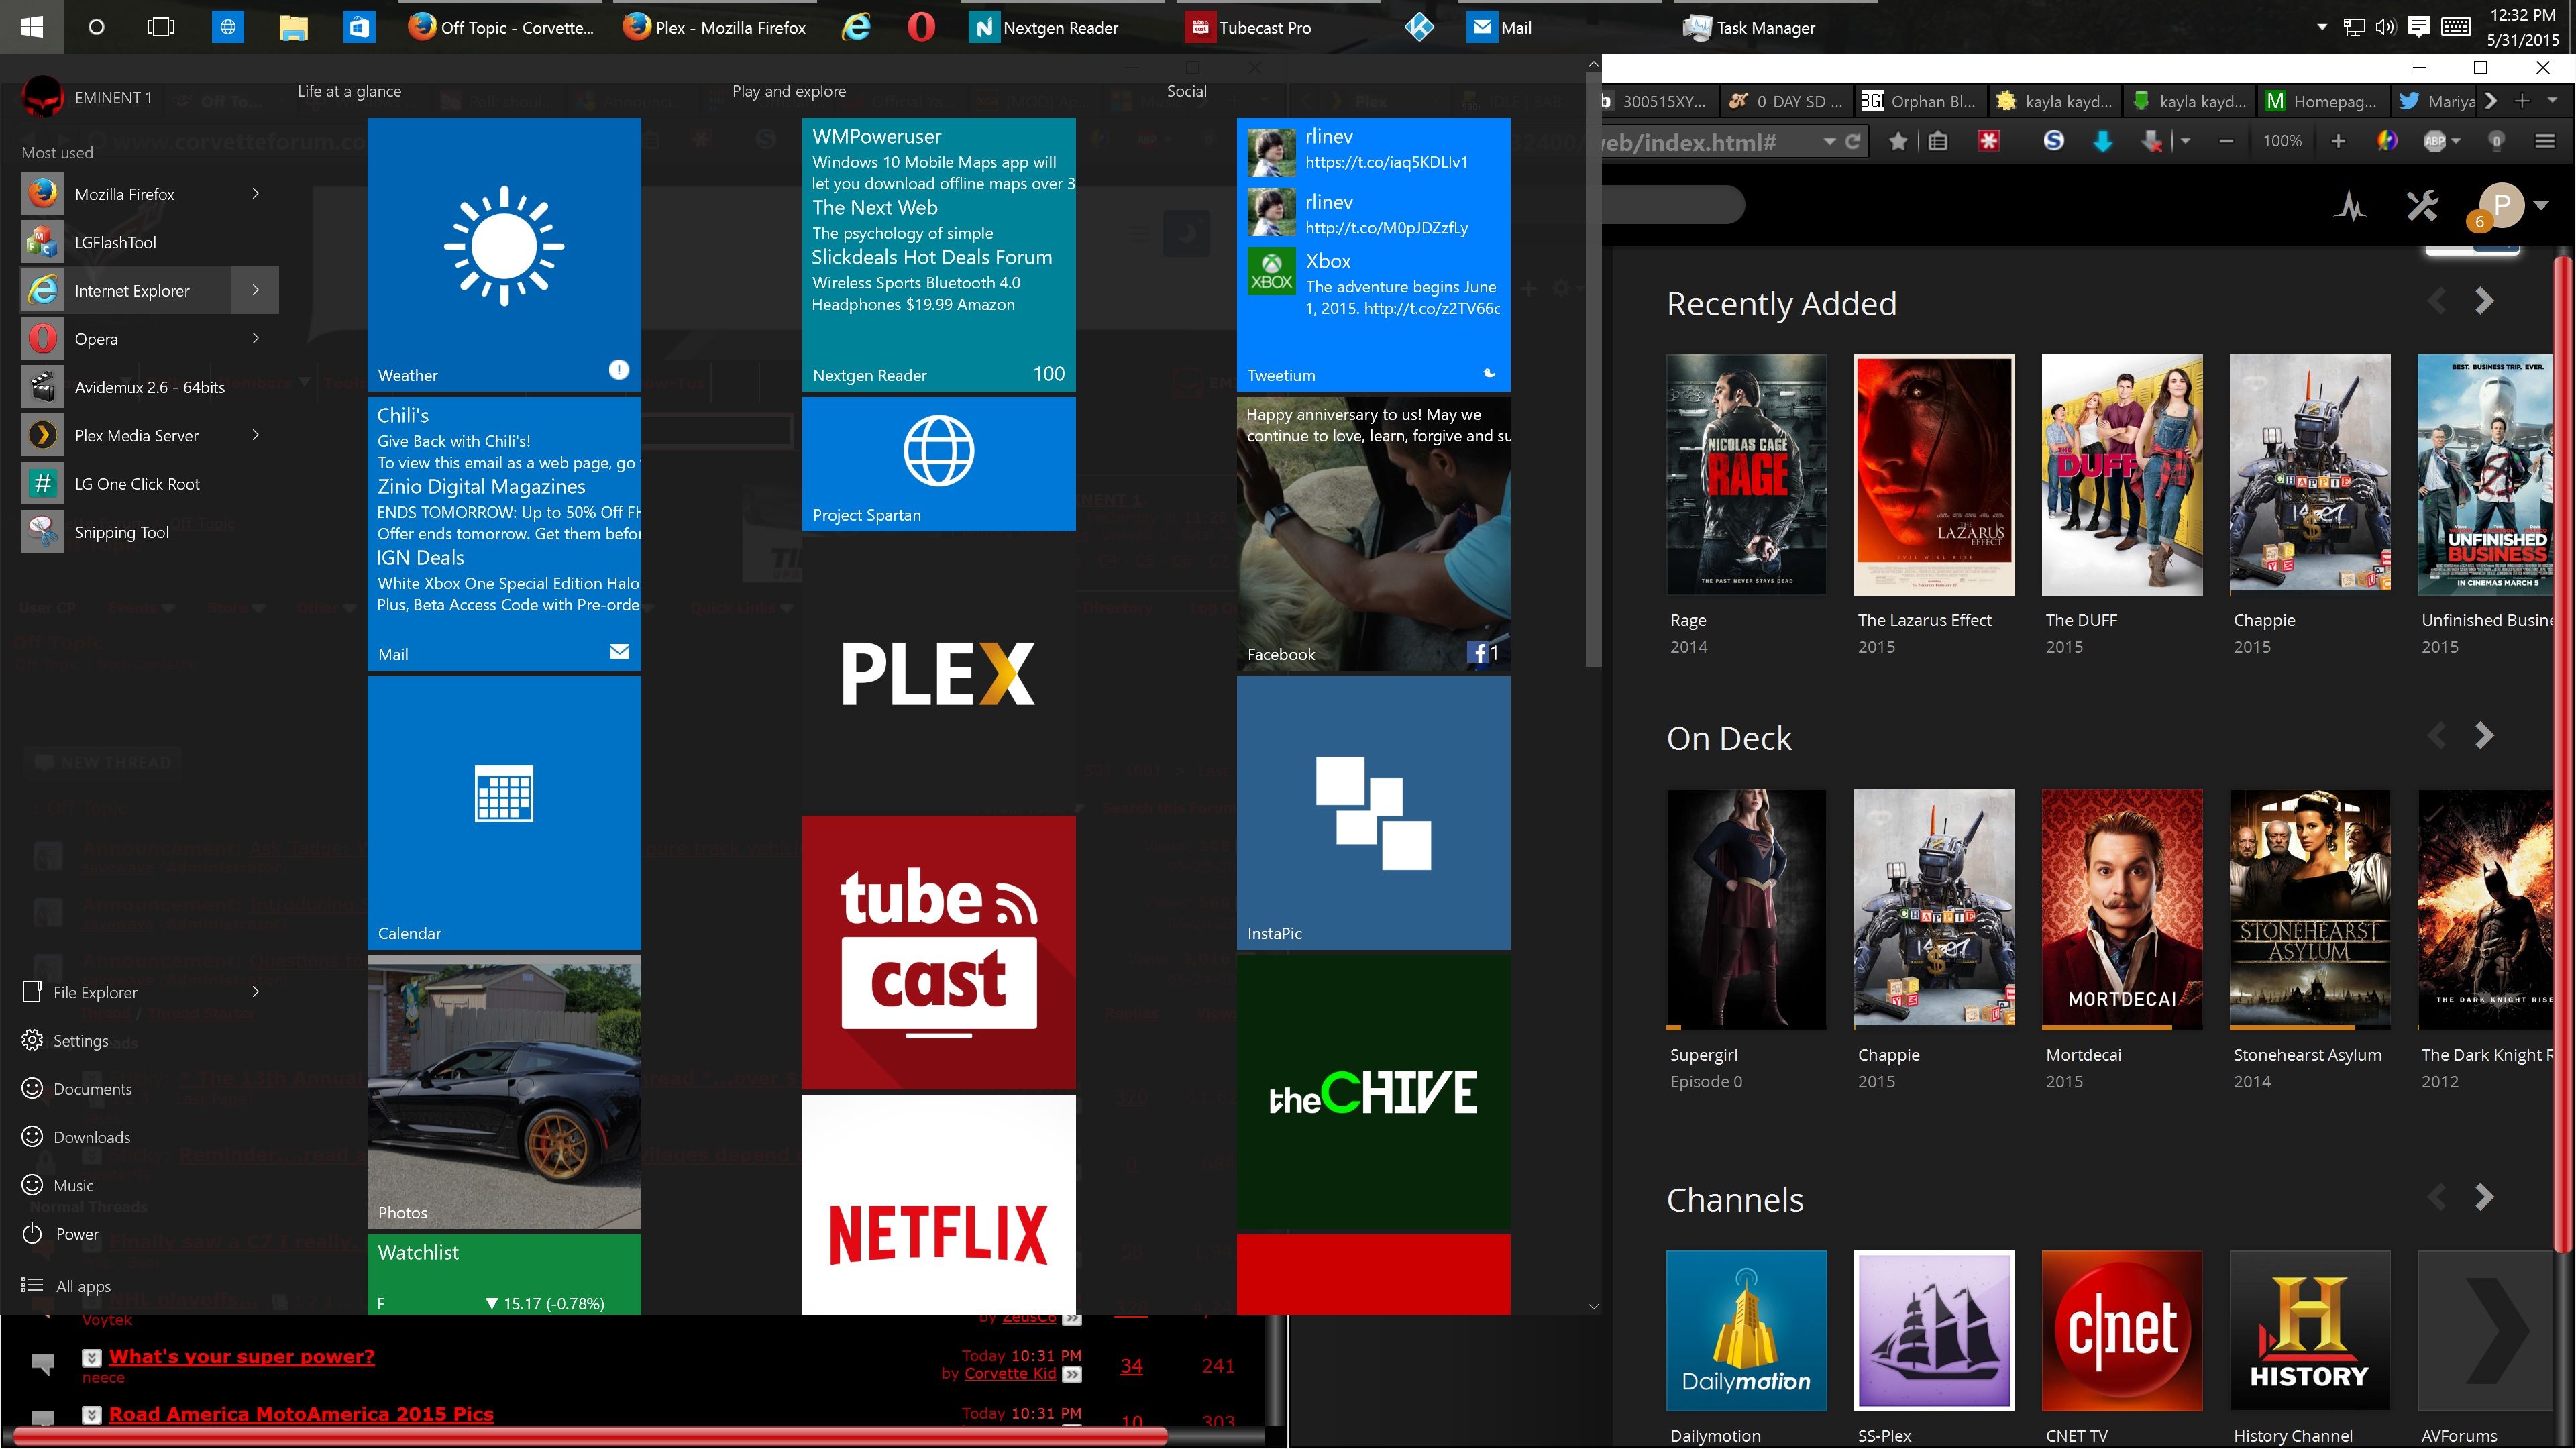Launch the Plex tile in Start menu
The width and height of the screenshot is (2576, 1449).
tap(938, 673)
